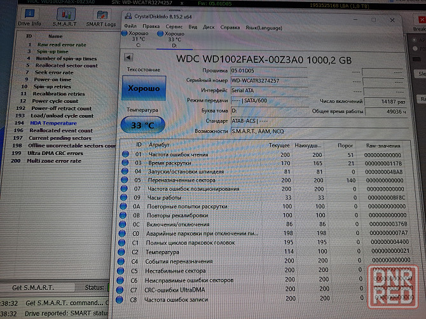The image size is (426, 319).
Task: Click the status circle for attribute C2
Action: pos(121,252)
